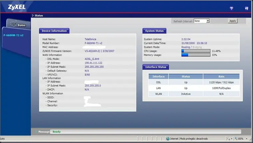The height and width of the screenshot is (143, 253).
Task: Click the Status column header in the table
Action: click(186, 77)
